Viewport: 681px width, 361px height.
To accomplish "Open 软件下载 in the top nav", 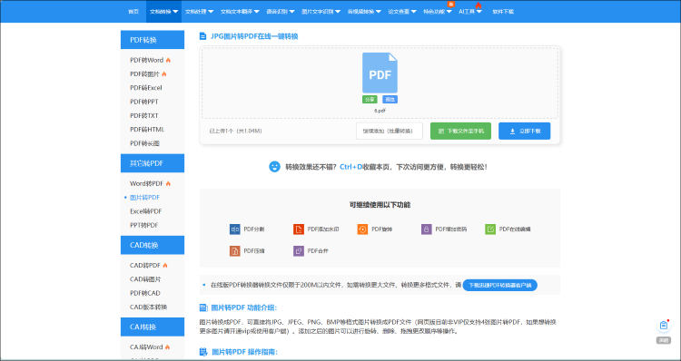I will coord(503,12).
